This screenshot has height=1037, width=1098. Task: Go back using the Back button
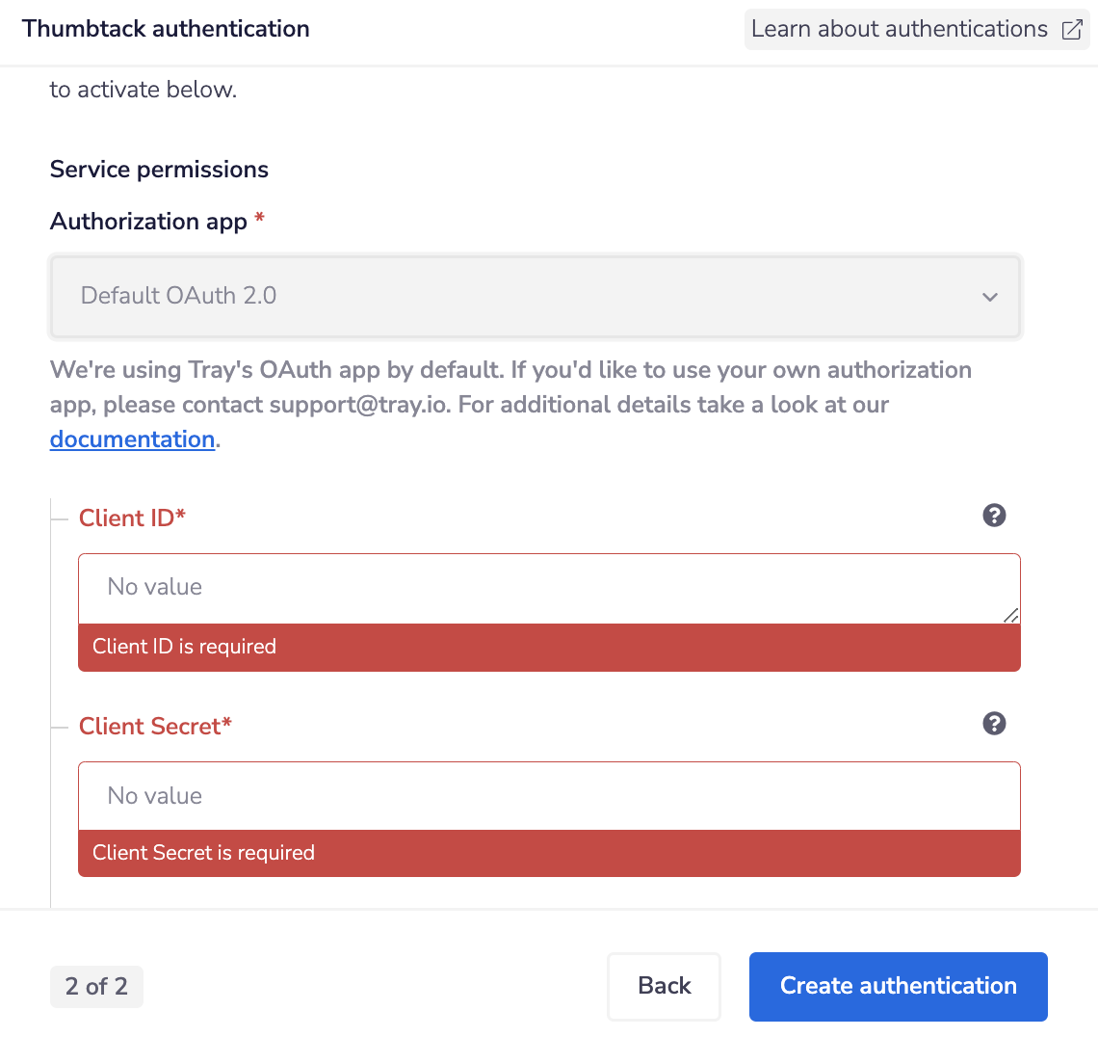click(x=664, y=986)
